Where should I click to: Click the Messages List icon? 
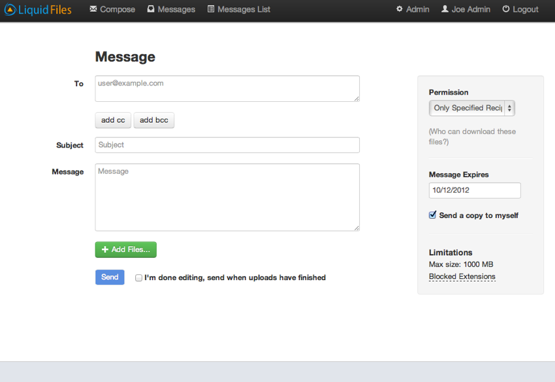coord(210,9)
